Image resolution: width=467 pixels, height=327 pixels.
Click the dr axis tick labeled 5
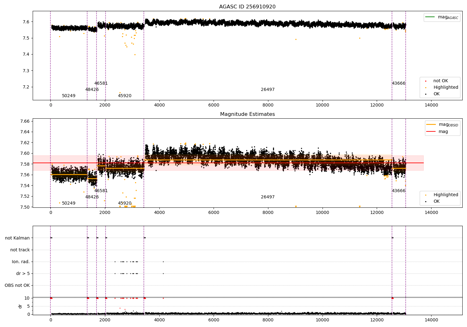[x=29, y=306]
